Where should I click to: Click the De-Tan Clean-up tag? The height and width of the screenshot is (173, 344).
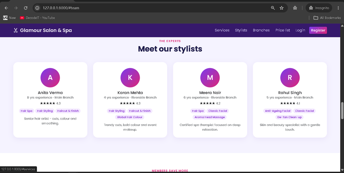289,117
